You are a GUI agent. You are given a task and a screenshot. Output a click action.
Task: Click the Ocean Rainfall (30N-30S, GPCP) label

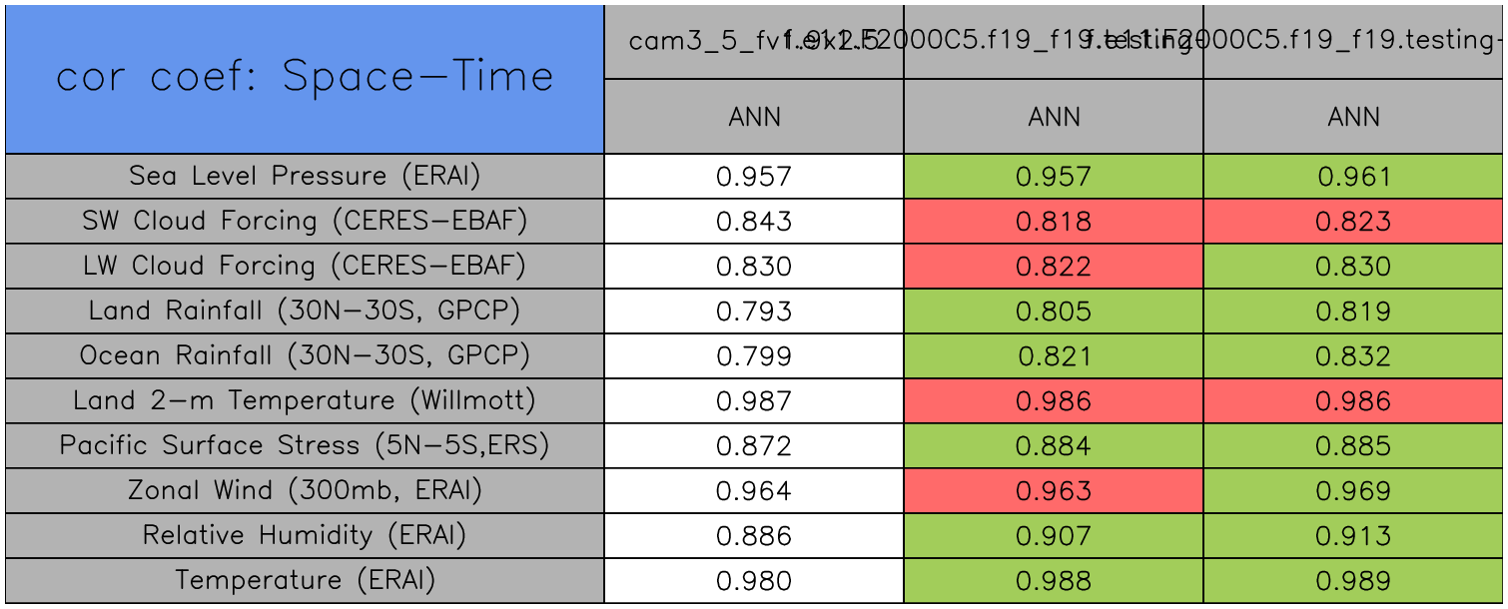click(x=305, y=356)
